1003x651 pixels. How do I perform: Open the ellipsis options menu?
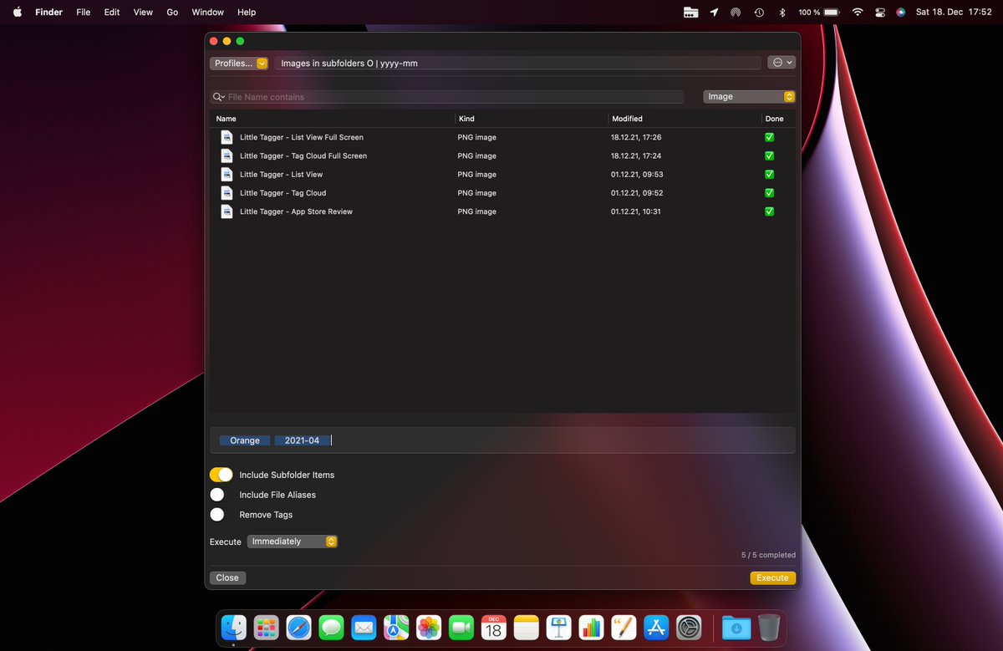coord(782,63)
